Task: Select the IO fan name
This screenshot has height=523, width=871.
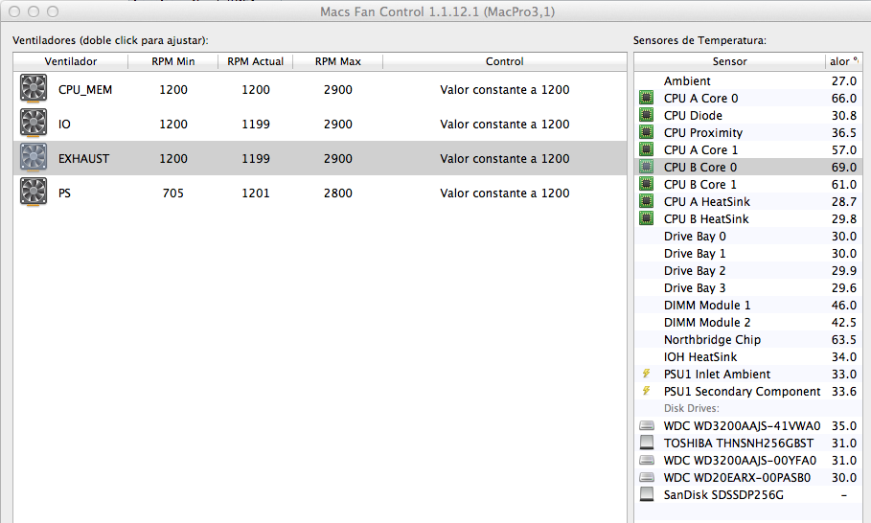Action: [x=64, y=124]
